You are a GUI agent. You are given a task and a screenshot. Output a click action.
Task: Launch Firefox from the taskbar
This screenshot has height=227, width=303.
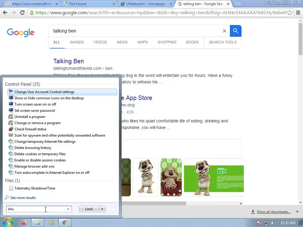click(x=24, y=223)
